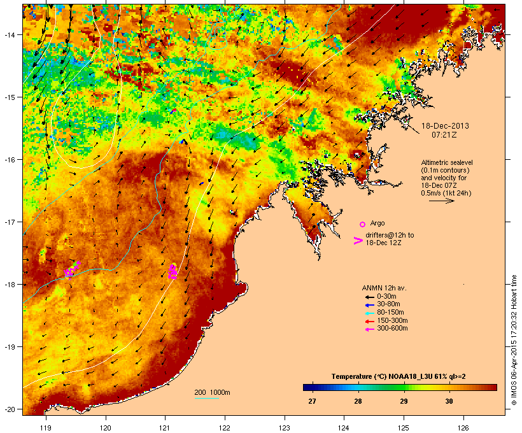Click the latitude axis label -14
Viewport: 522px width, 433px height.
point(10,34)
